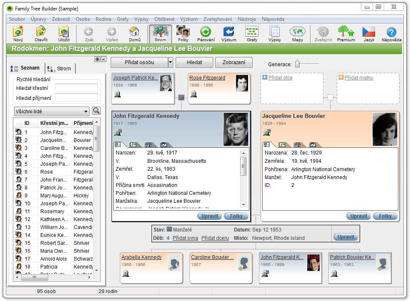
Task: Click the Přidat osobu button
Action: click(x=139, y=62)
